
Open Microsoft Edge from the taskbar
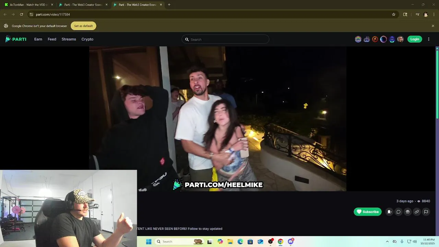240,242
